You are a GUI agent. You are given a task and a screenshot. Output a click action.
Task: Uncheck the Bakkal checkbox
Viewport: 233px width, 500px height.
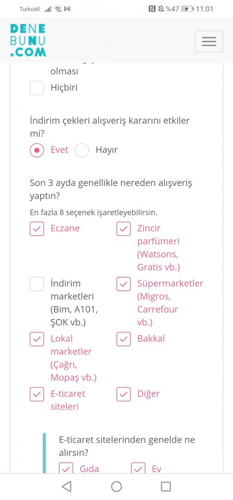pyautogui.click(x=123, y=339)
